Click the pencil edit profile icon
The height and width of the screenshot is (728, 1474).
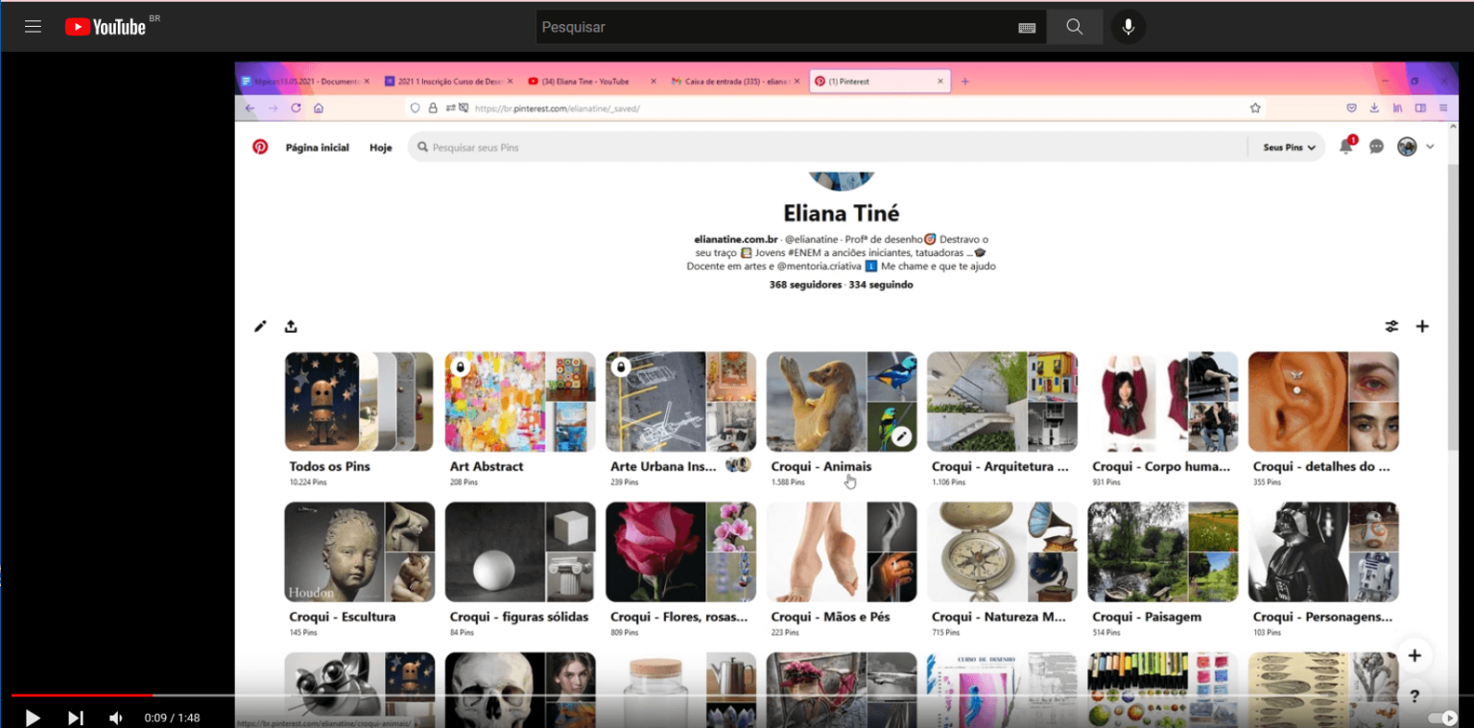[x=260, y=326]
